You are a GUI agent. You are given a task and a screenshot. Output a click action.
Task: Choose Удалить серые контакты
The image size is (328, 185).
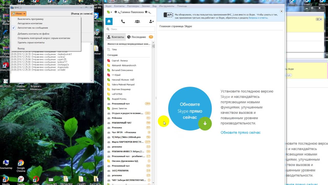coord(31,42)
